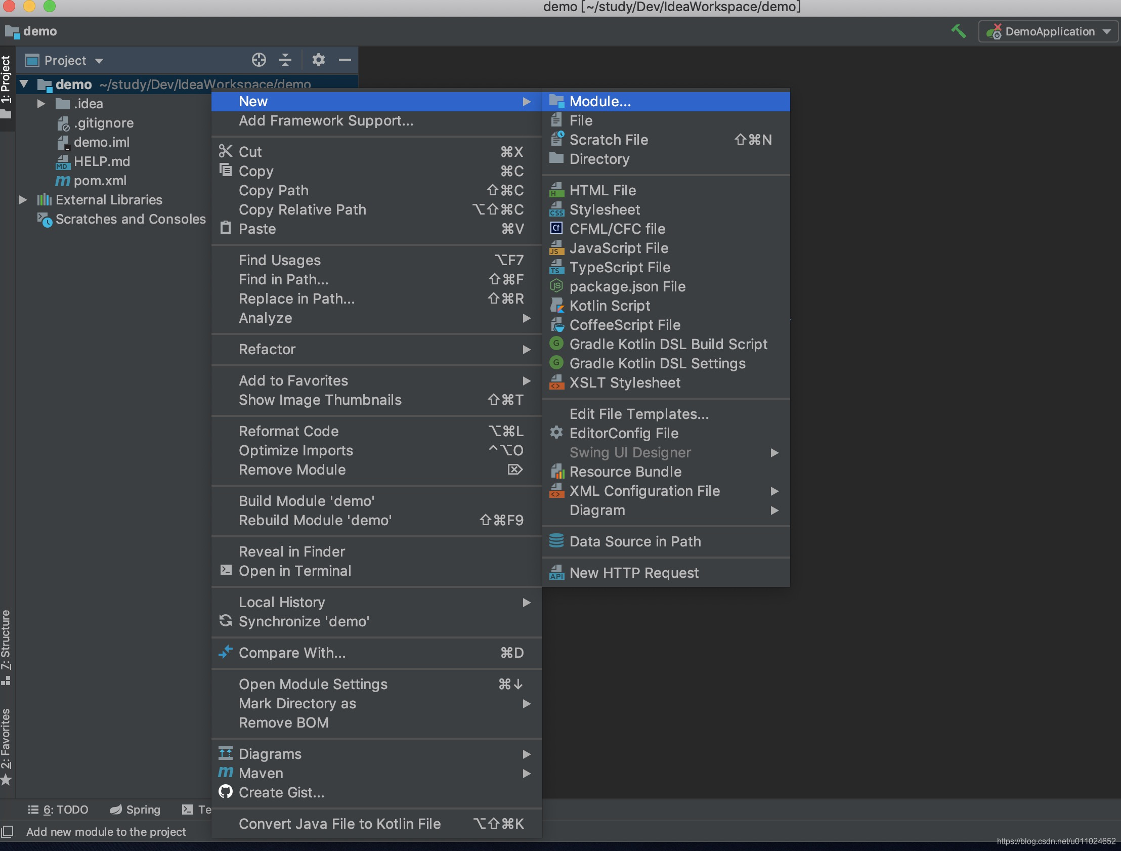The height and width of the screenshot is (851, 1121).
Task: Collapse the demo root project node
Action: tap(24, 84)
